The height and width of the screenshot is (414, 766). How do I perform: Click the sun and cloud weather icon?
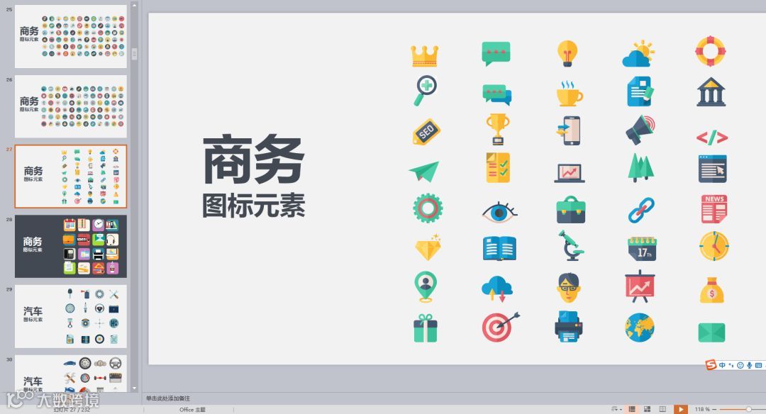pyautogui.click(x=638, y=54)
